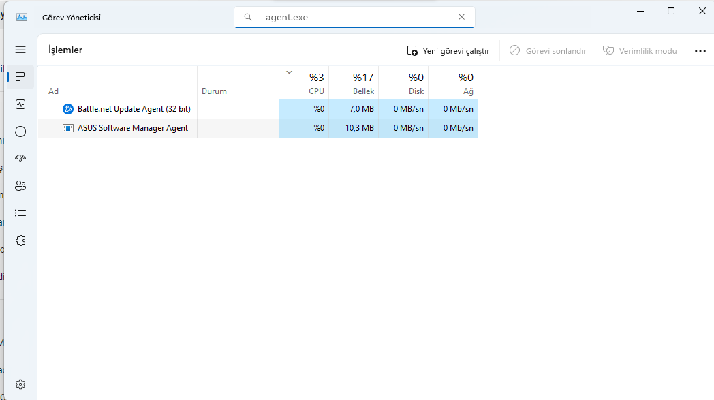Open the three-dot more options menu
Viewport: 714px width, 400px height.
click(700, 51)
